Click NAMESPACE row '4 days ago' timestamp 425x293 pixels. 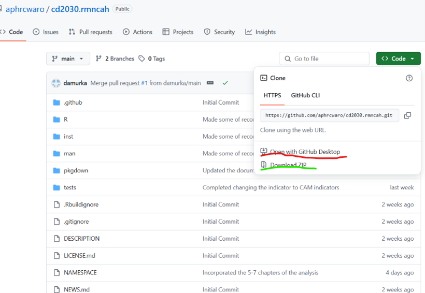pos(400,272)
